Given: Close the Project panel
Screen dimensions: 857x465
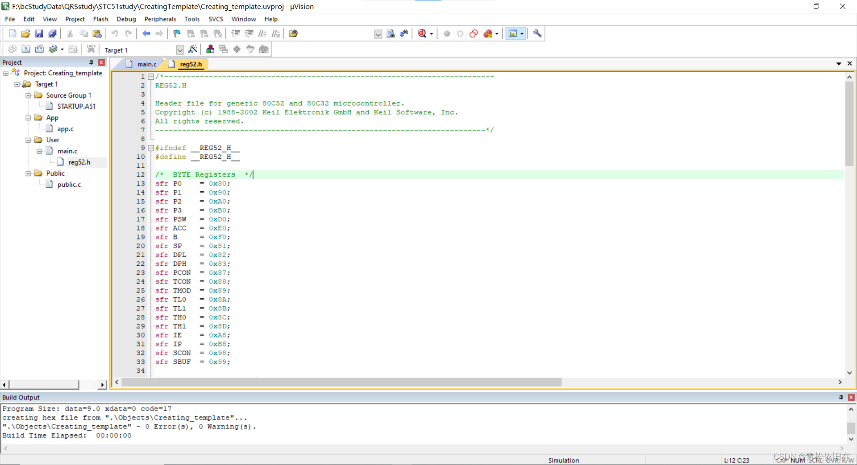Looking at the screenshot, I should tap(102, 62).
